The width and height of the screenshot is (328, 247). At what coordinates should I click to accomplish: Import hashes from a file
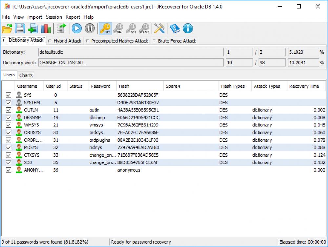click(33, 28)
